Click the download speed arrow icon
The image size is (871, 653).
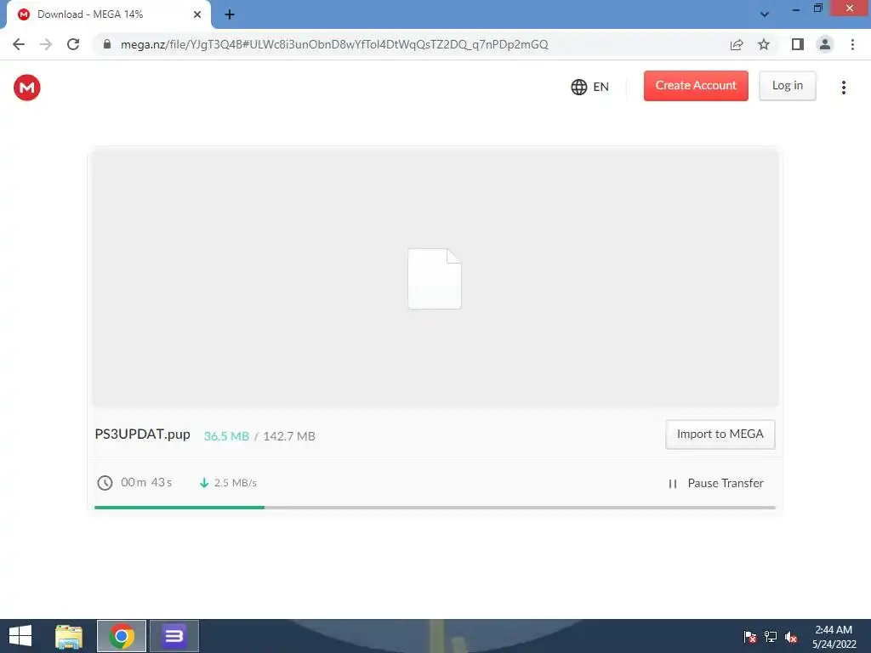click(204, 483)
